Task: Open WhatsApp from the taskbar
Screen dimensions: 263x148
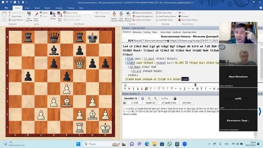Action: point(169,144)
